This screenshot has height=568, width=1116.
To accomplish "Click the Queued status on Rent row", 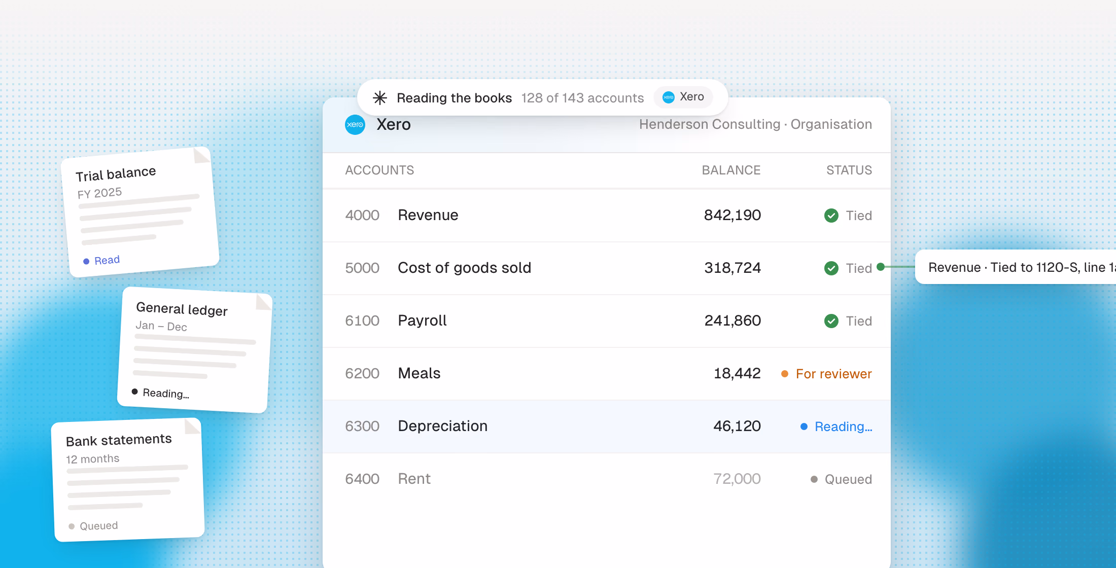I will [848, 479].
